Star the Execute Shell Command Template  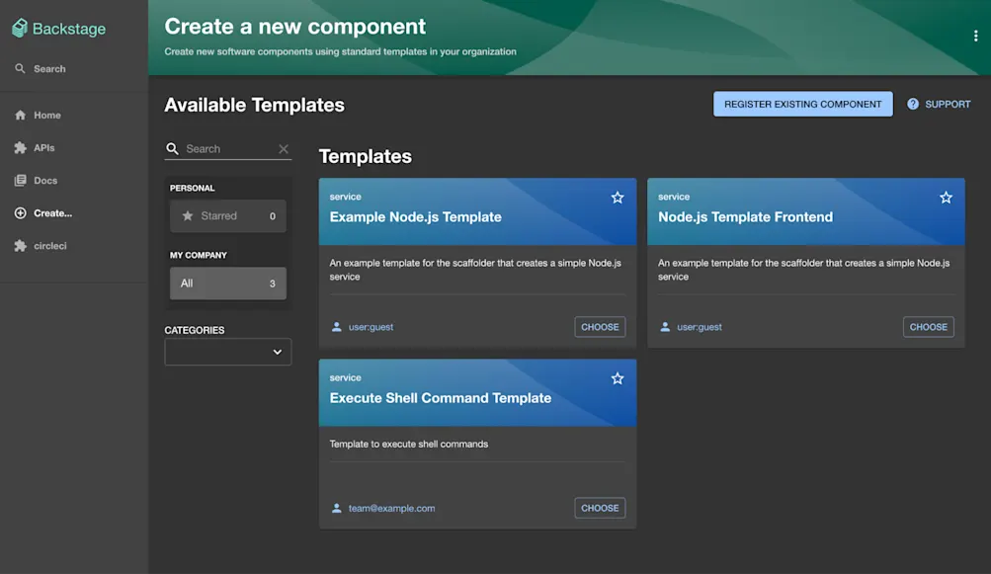click(x=618, y=378)
